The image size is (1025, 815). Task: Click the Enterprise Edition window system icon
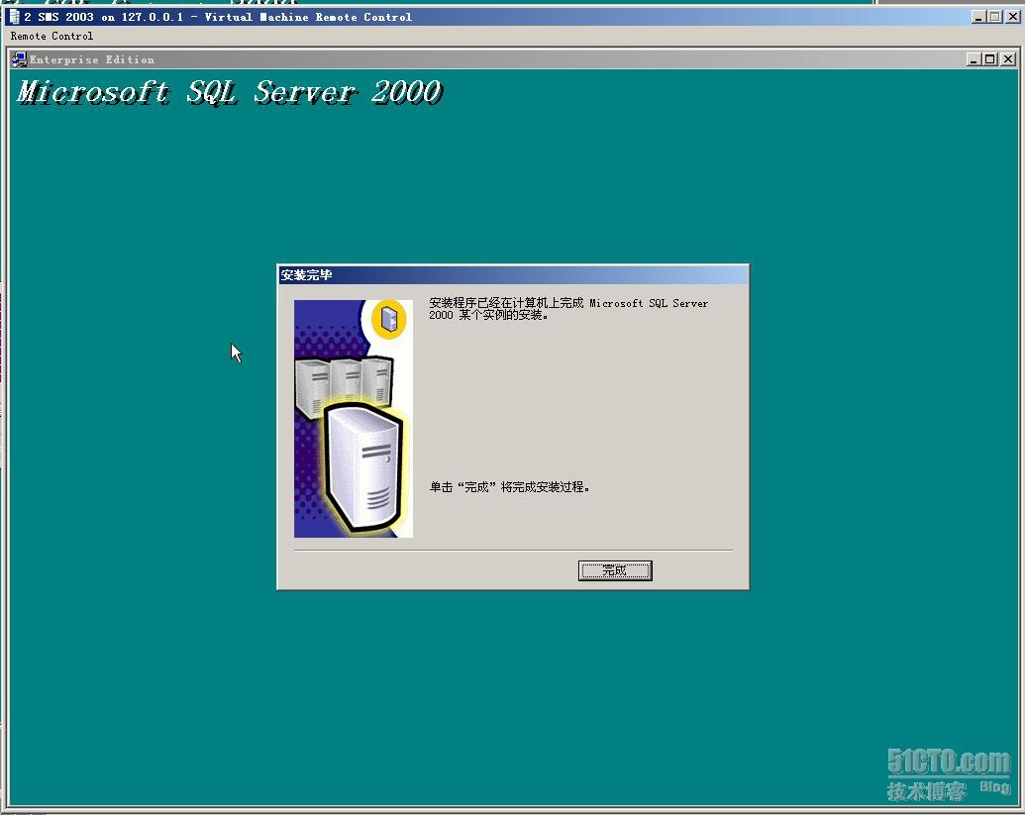pyautogui.click(x=19, y=59)
